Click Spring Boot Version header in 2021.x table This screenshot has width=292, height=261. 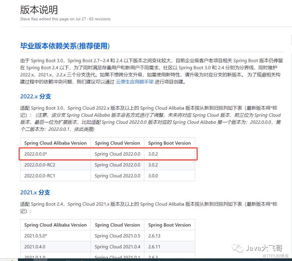[x=170, y=225]
